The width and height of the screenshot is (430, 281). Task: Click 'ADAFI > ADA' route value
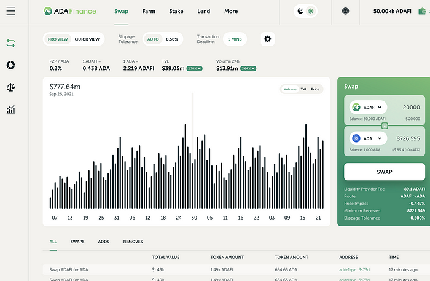coord(413,196)
